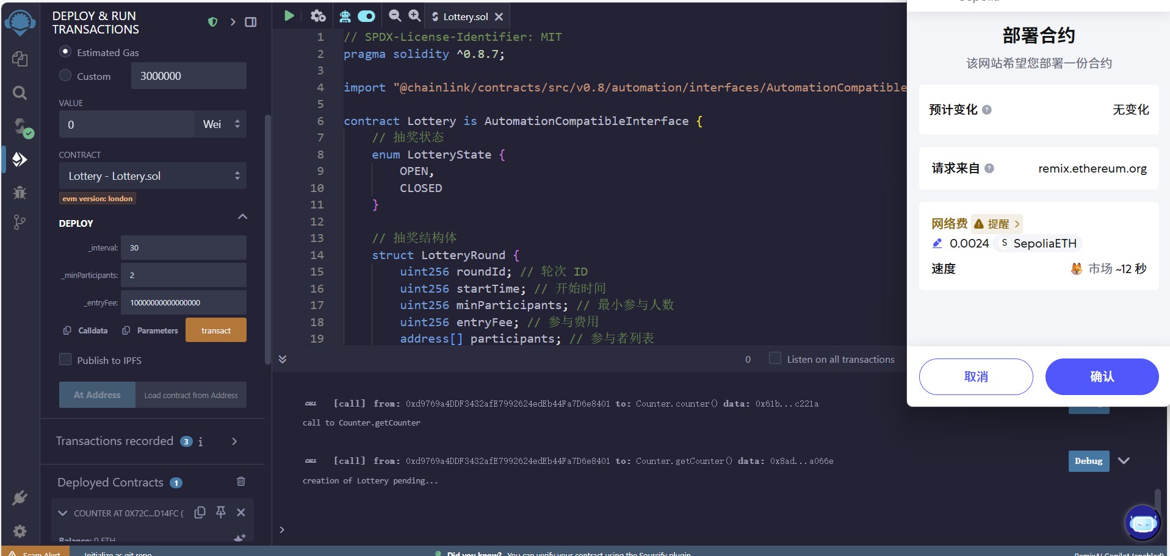Viewport: 1170px width, 556px height.
Task: Remove the Counter deployed contract
Action: click(241, 513)
